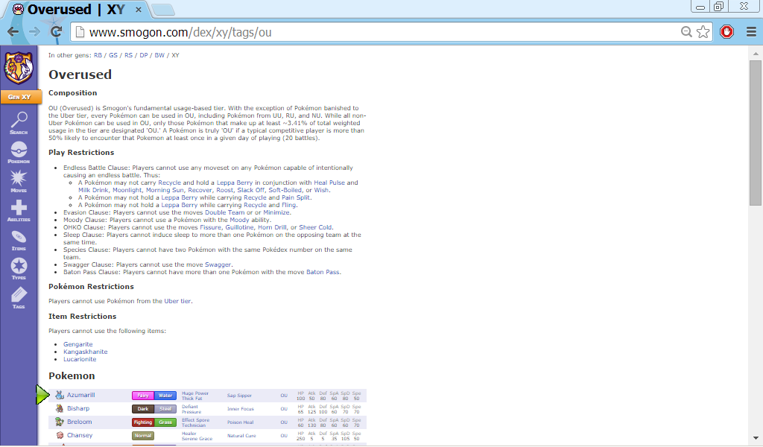Click the Smogon logo icon
763x447 pixels.
pyautogui.click(x=19, y=68)
